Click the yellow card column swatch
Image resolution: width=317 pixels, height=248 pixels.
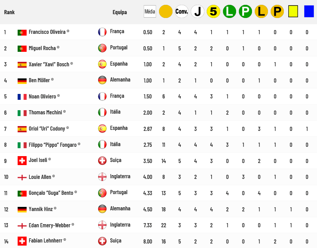pos(293,11)
